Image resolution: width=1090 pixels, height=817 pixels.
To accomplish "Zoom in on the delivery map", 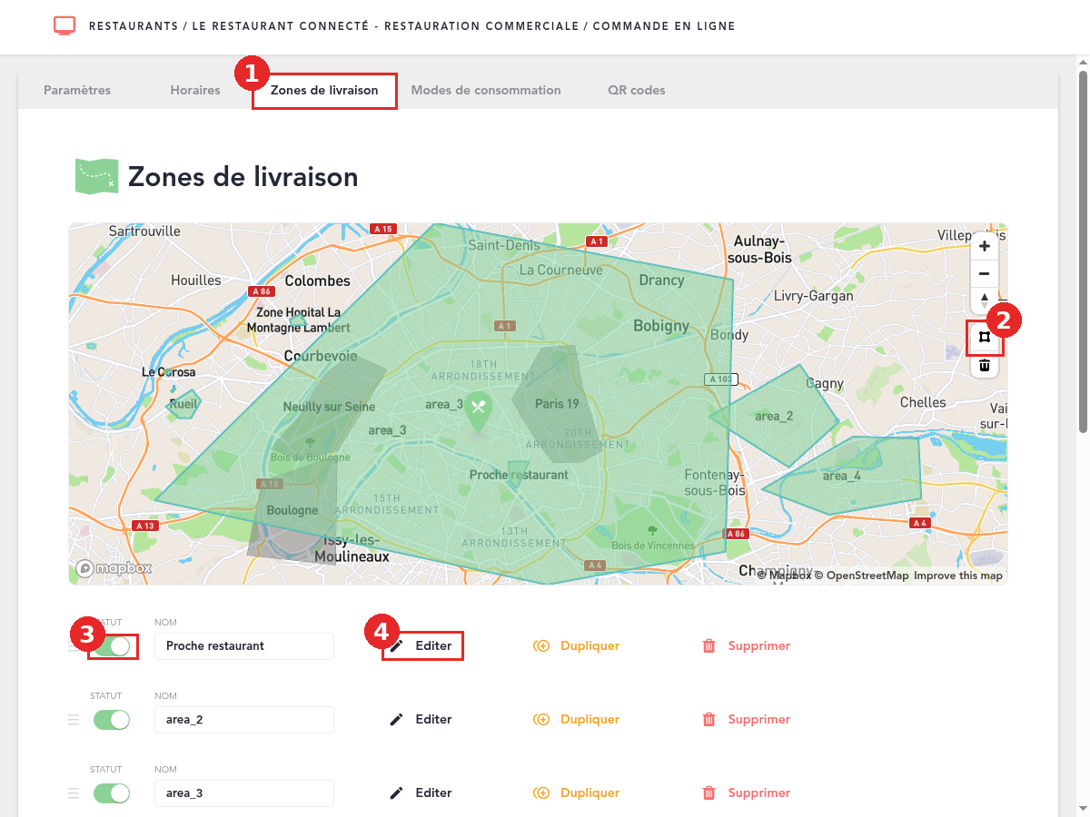I will (x=985, y=246).
